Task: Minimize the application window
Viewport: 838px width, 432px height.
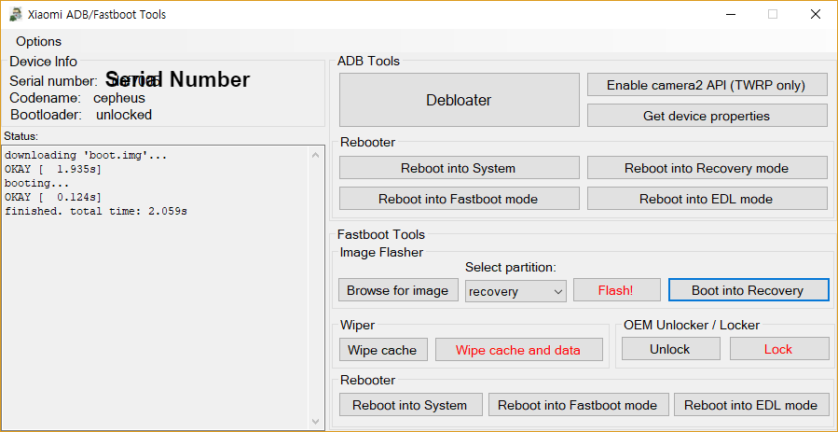Action: pyautogui.click(x=730, y=14)
